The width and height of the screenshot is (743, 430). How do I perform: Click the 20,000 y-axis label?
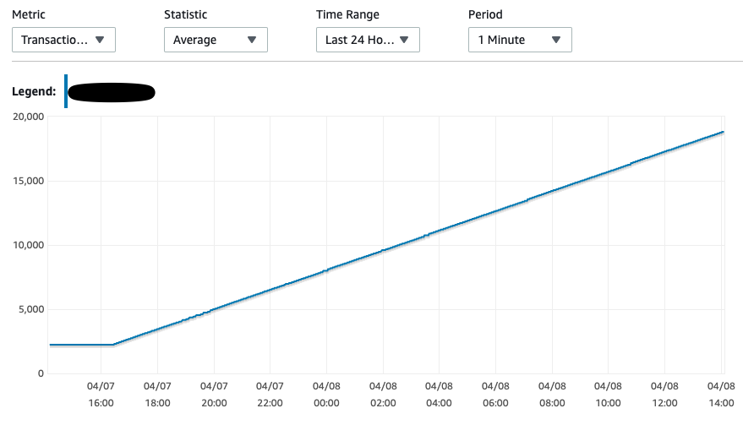(28, 117)
